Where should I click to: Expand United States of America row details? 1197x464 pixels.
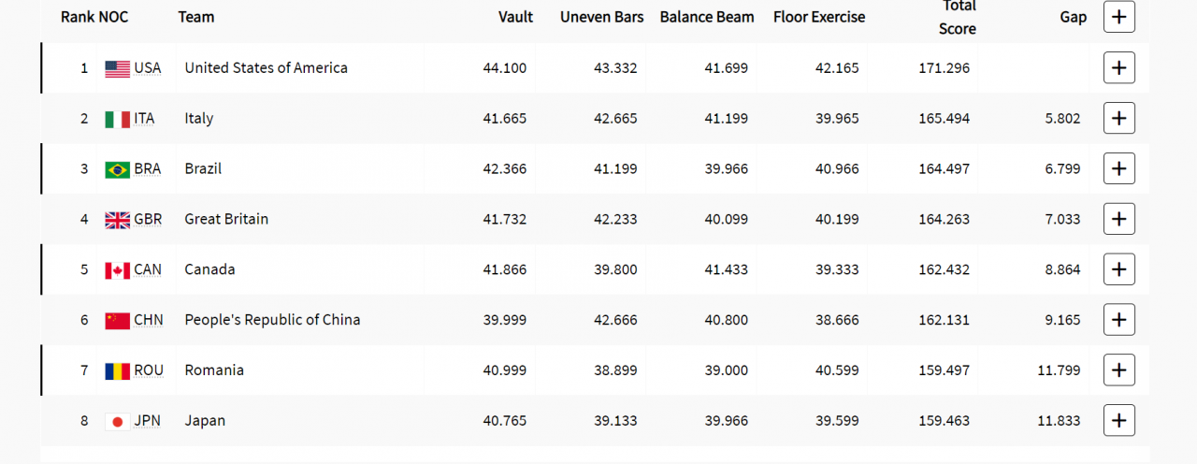pyautogui.click(x=1119, y=67)
